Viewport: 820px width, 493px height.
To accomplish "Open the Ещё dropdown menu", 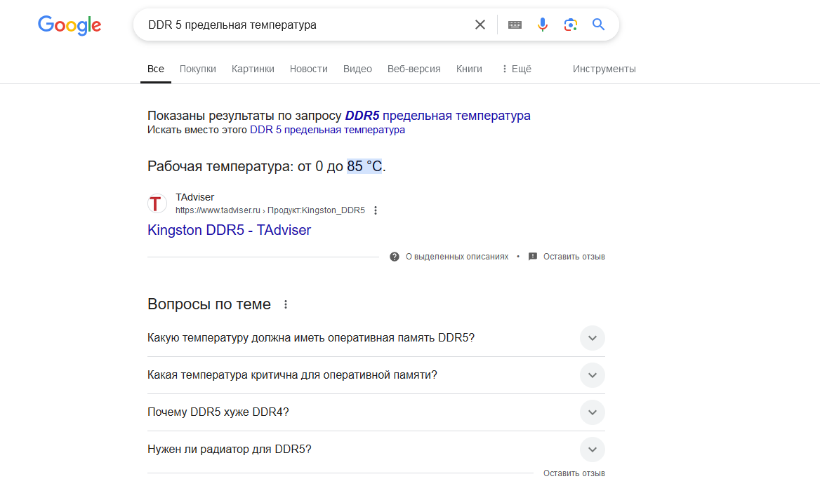I will coord(516,69).
